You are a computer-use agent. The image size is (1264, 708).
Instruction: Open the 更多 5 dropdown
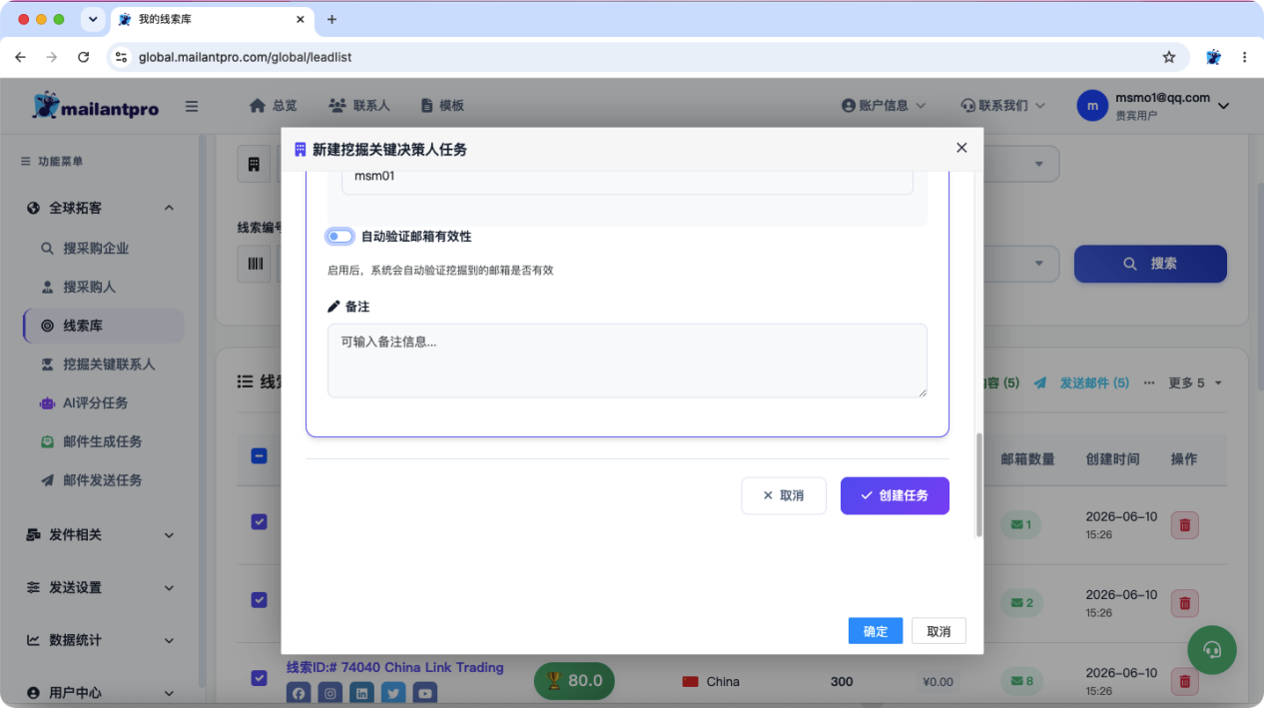(1195, 382)
